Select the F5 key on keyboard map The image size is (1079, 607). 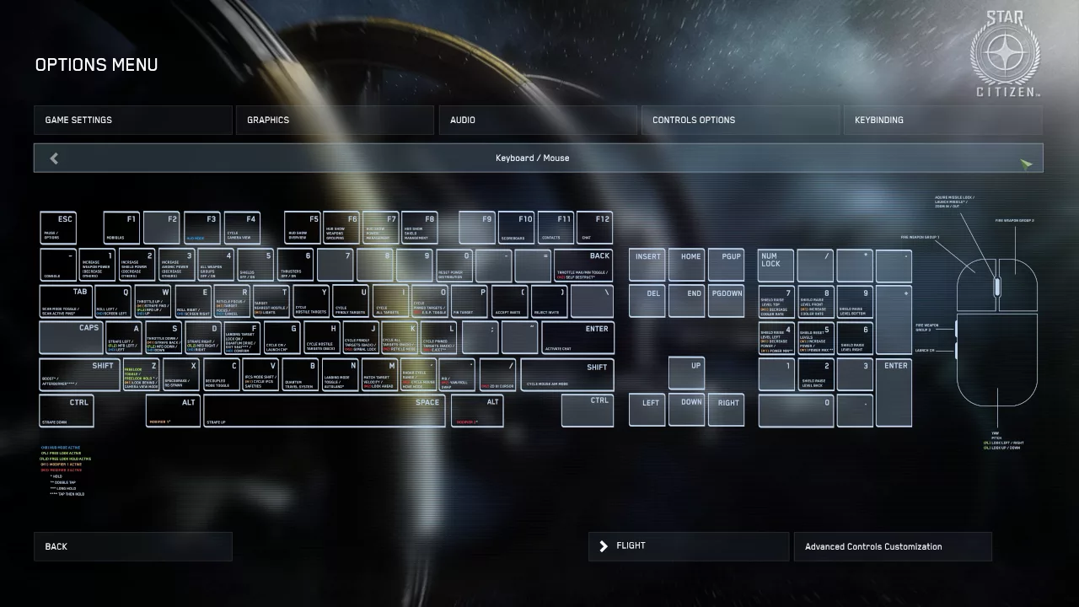tap(303, 228)
